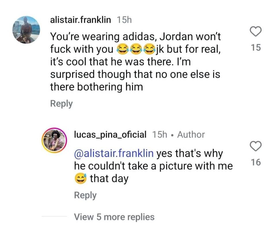
Task: Like alistair.franklin's comment with the heart
Action: coord(255,32)
